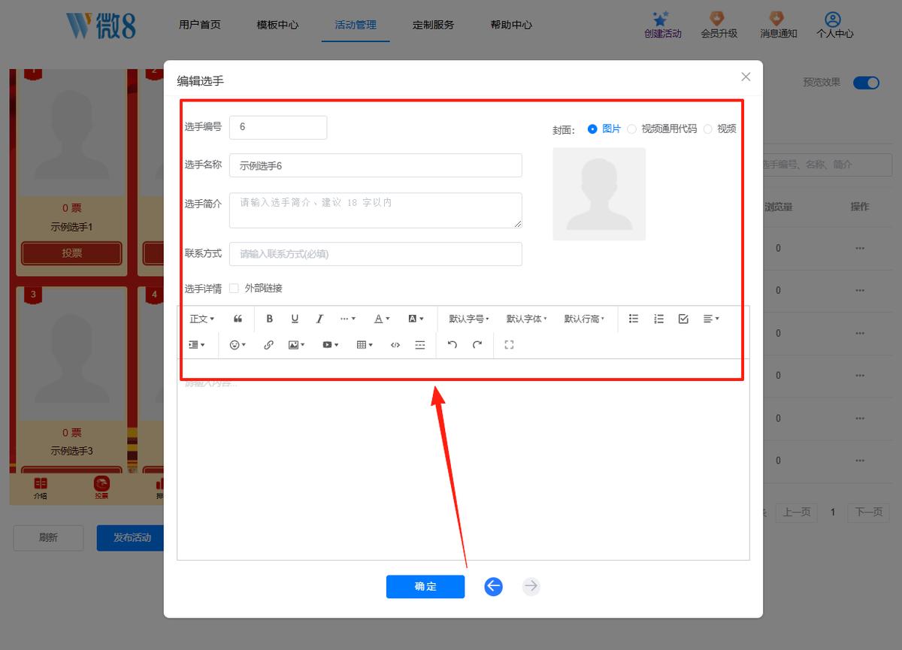Insert a bulleted list
902x650 pixels.
(x=634, y=319)
